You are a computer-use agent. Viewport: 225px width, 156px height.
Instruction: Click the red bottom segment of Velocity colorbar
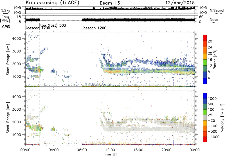[205, 139]
